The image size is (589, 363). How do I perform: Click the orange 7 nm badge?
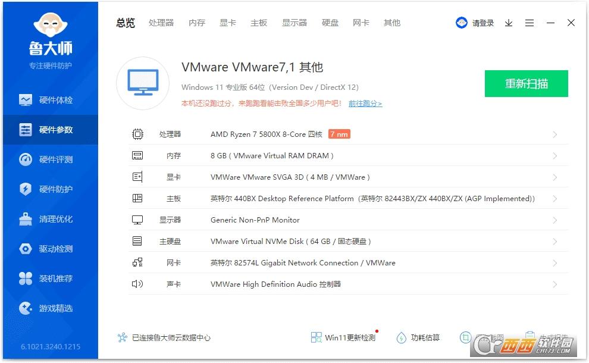point(339,134)
